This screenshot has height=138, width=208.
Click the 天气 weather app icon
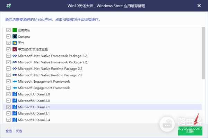(15, 43)
